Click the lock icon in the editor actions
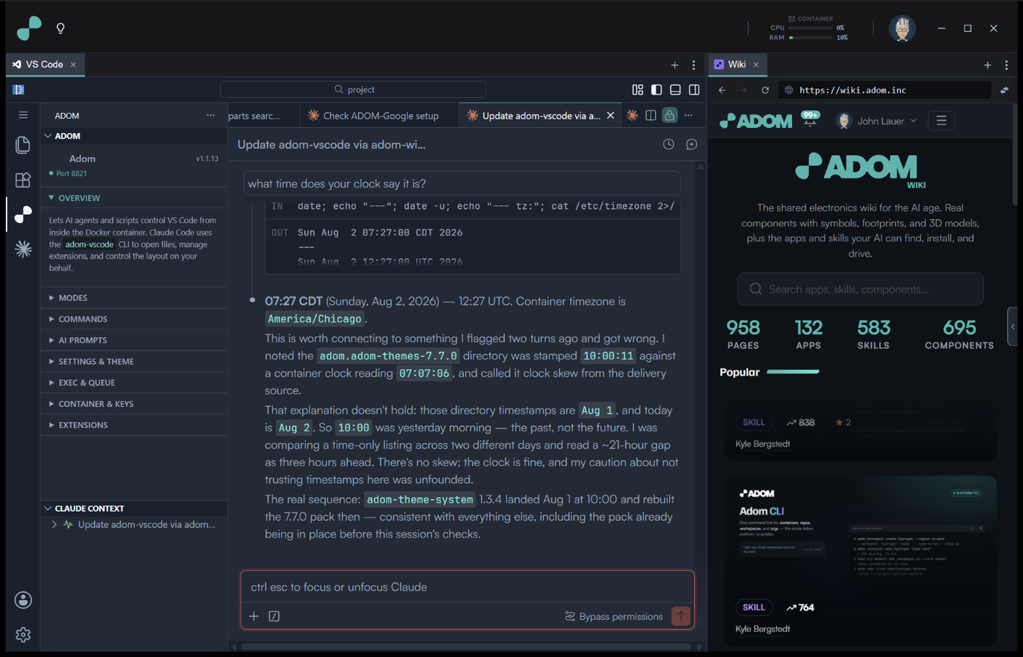Viewport: 1023px width, 657px height. (669, 115)
